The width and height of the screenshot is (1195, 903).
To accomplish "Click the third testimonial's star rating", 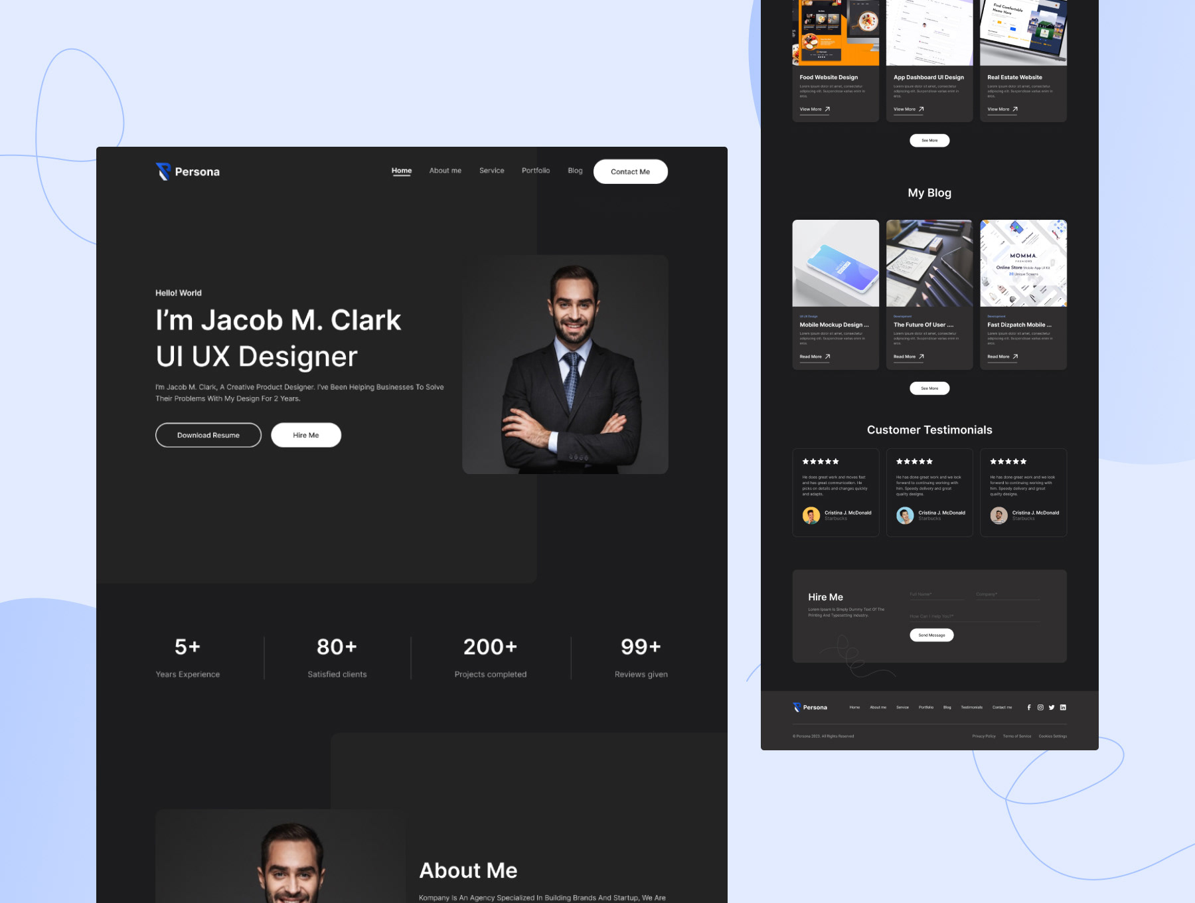I will tap(1008, 461).
